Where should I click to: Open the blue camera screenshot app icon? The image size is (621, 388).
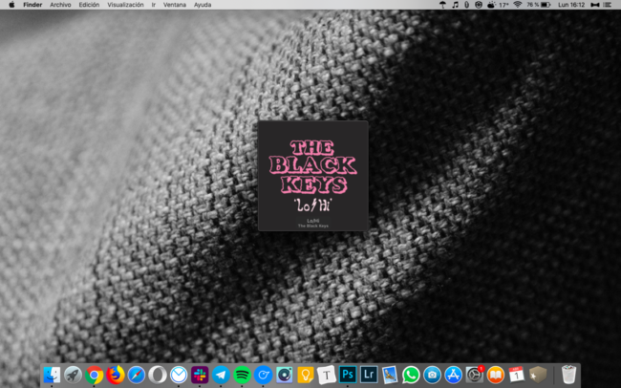(432, 375)
